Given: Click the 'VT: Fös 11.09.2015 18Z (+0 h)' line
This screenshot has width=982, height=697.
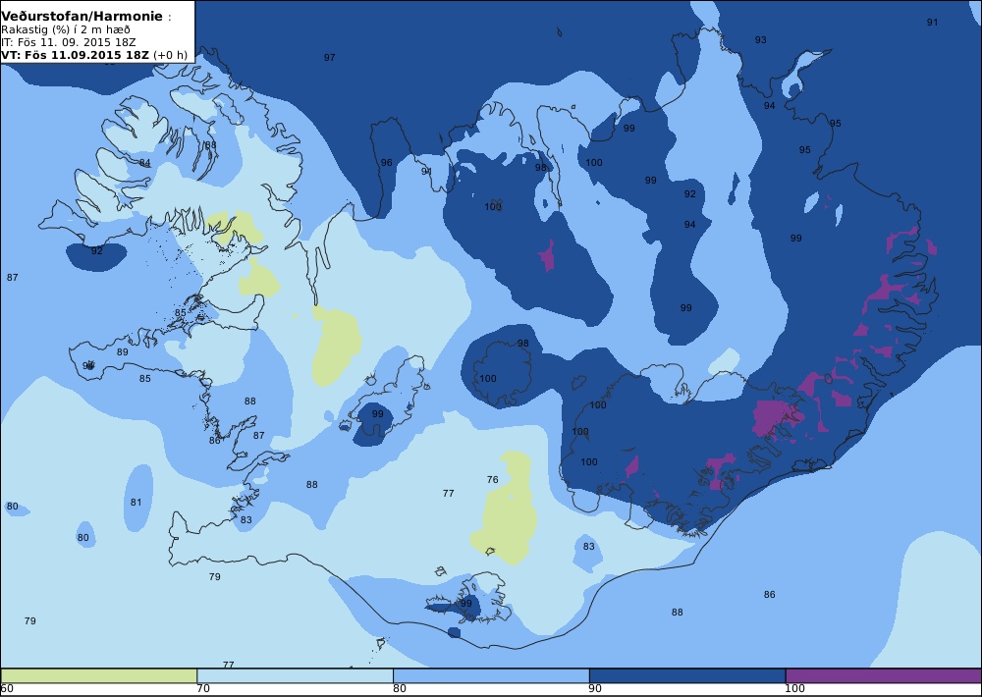Looking at the screenshot, I should [94, 54].
